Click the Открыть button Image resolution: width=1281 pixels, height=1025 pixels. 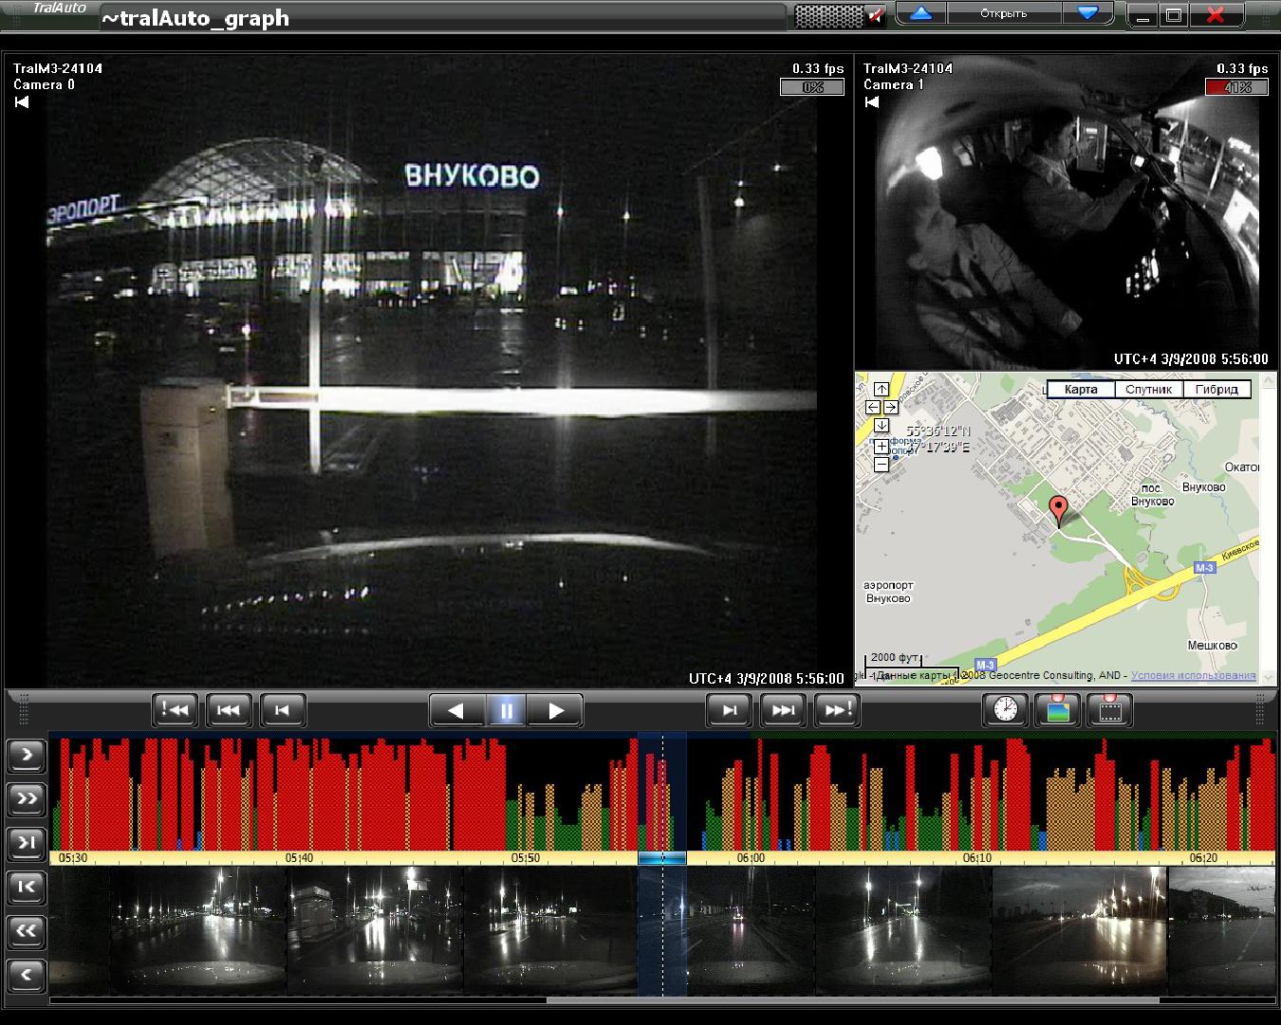coord(1003,13)
